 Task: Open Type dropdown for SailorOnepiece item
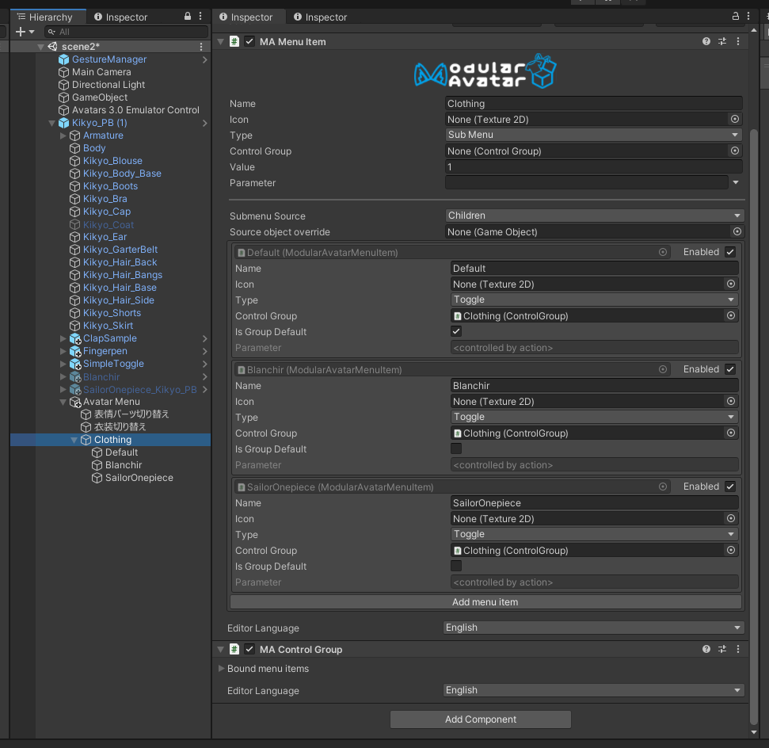click(595, 535)
